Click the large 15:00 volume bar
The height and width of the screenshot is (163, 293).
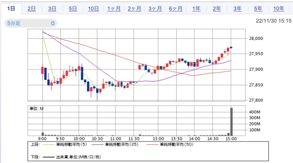click(x=231, y=122)
